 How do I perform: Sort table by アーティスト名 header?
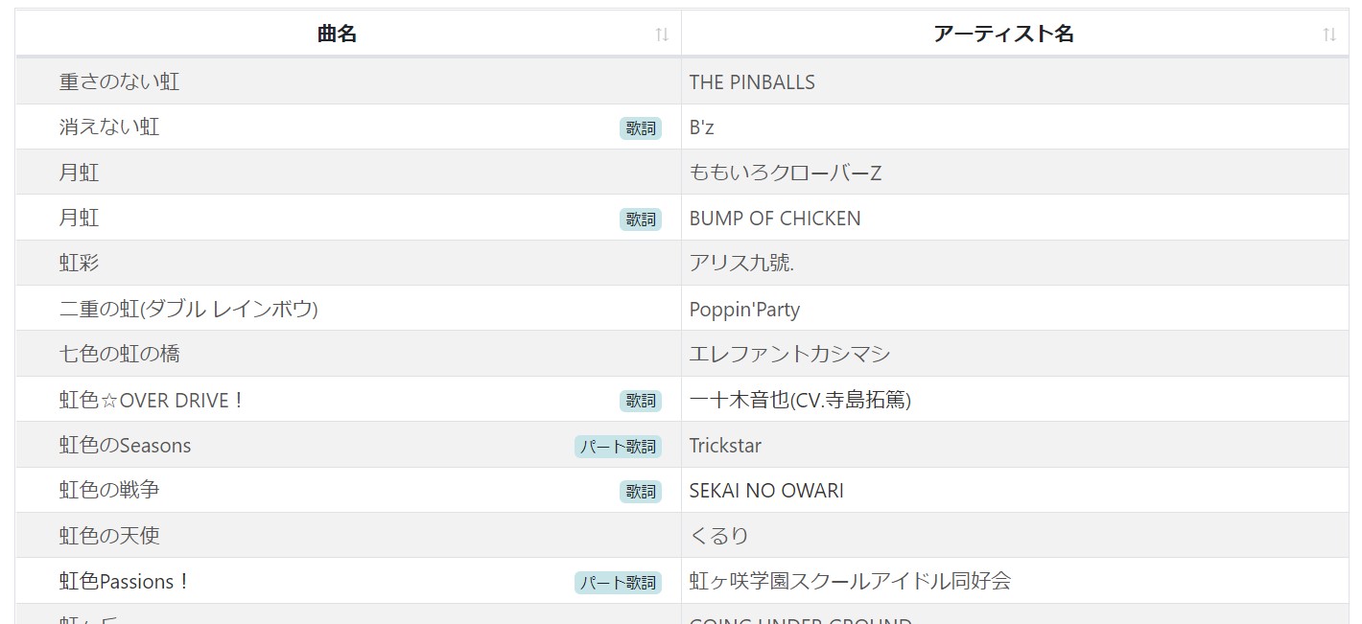(1003, 35)
